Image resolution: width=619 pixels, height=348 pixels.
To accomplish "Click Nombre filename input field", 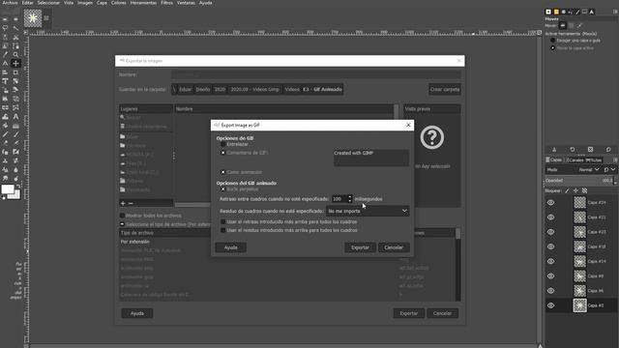I will point(316,74).
